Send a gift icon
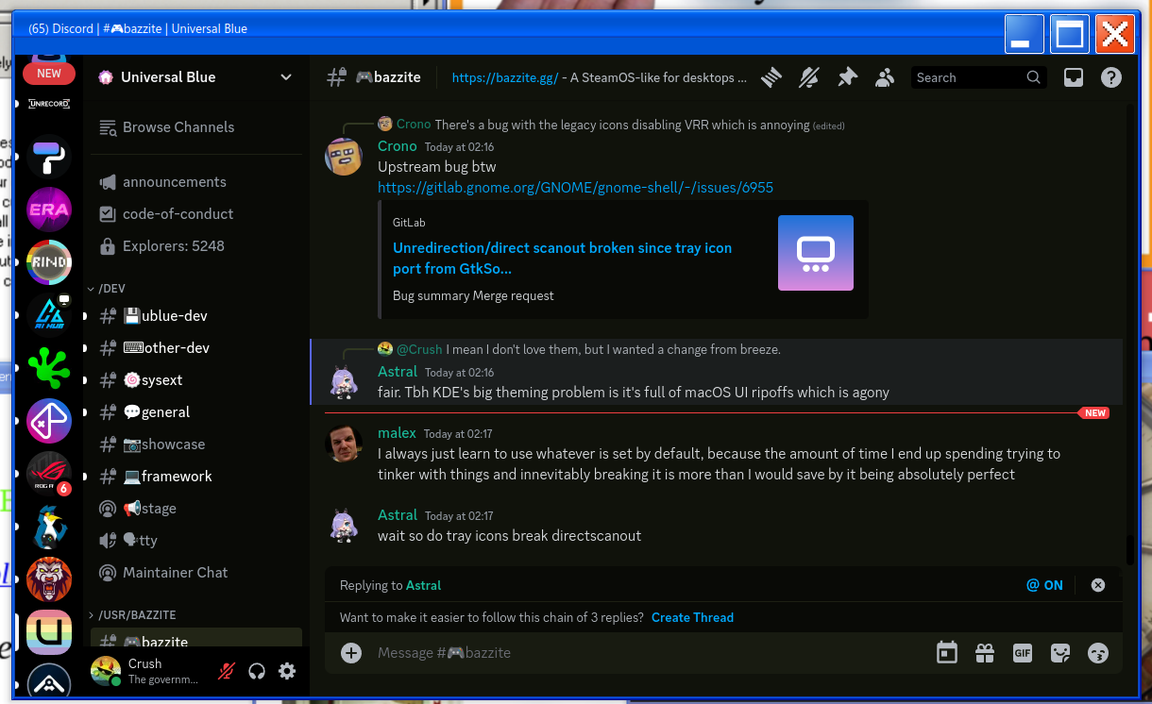Screen dimensions: 1152x704 (985, 653)
